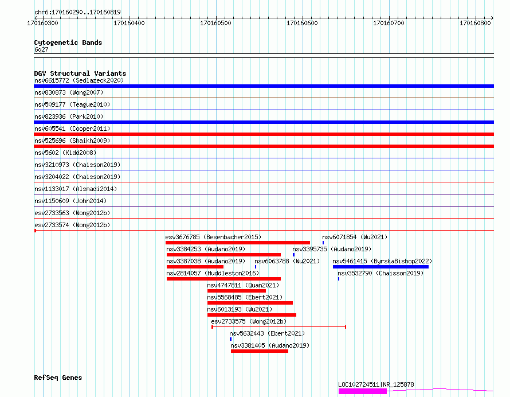Click ruler position 170160600
The width and height of the screenshot is (510, 397).
pyautogui.click(x=302, y=23)
